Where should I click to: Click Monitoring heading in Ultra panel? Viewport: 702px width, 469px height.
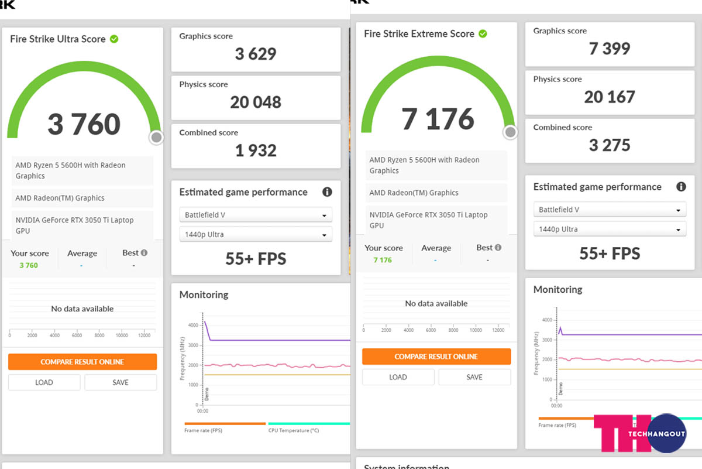click(204, 295)
